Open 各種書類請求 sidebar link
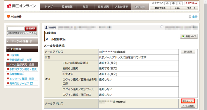The height and width of the screenshot is (110, 207). 17,74
